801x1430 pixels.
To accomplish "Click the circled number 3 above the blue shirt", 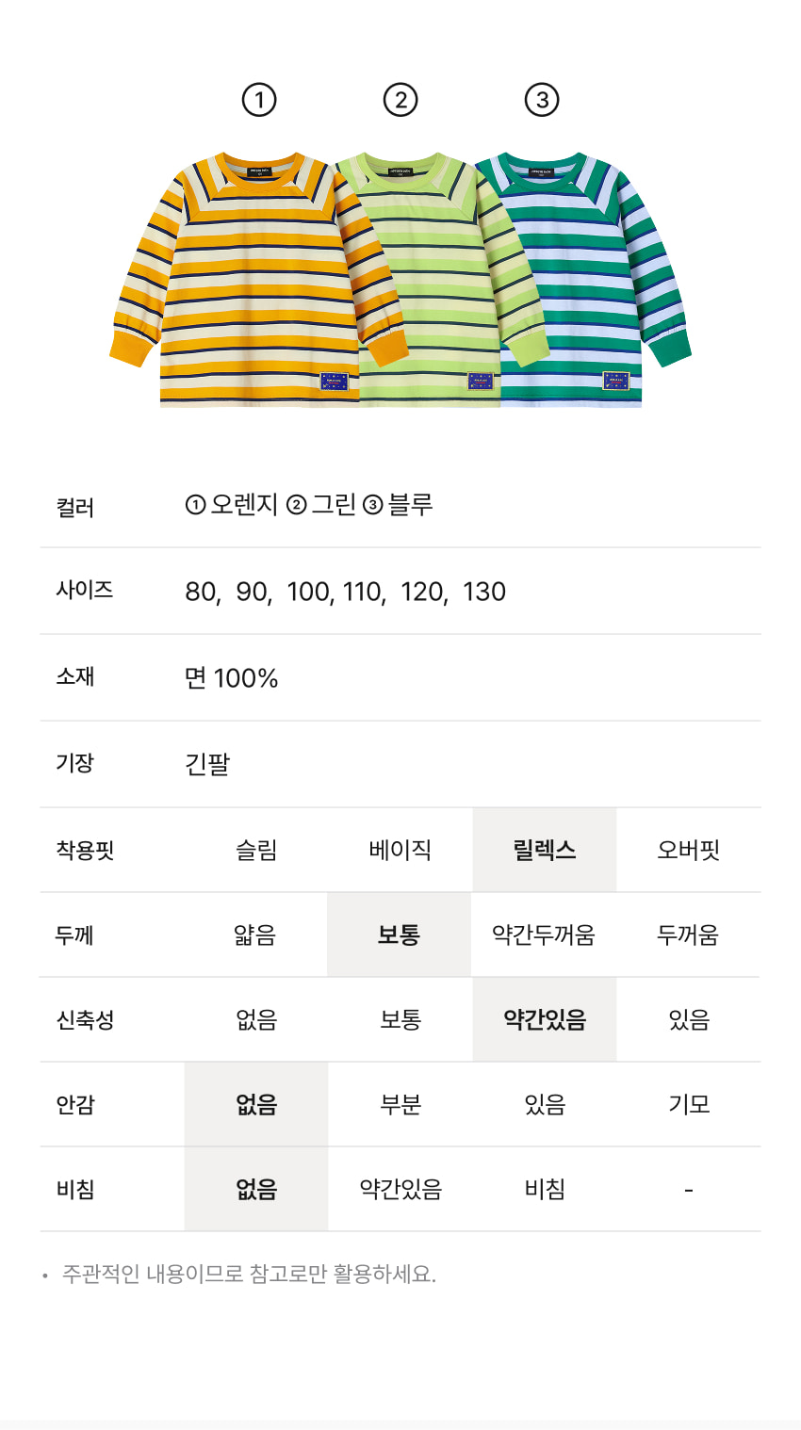I will click(x=542, y=100).
